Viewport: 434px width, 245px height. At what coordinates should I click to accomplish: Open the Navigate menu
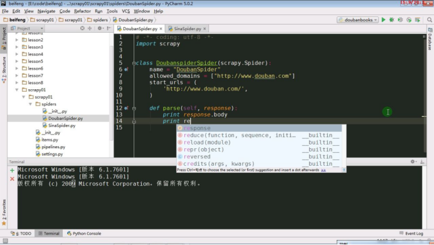coord(46,11)
